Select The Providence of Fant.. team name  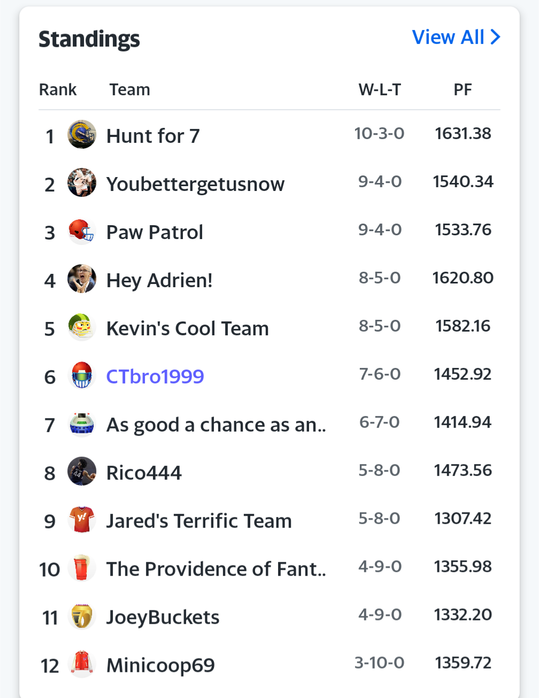[216, 569]
